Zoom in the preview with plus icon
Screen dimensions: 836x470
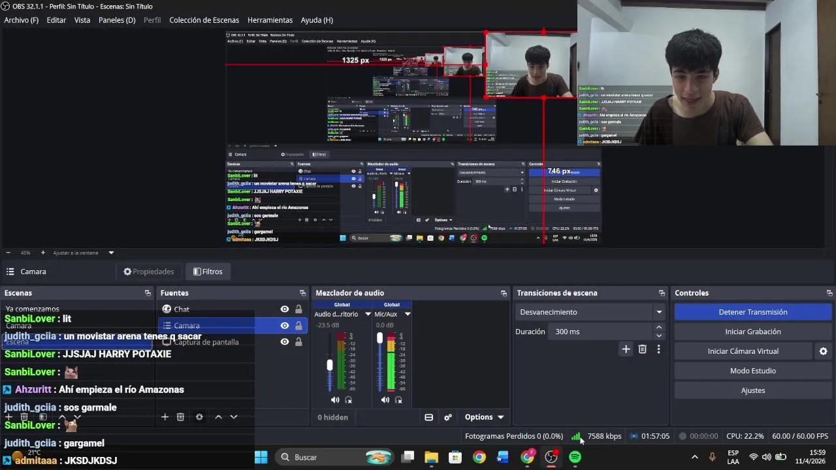(x=43, y=253)
